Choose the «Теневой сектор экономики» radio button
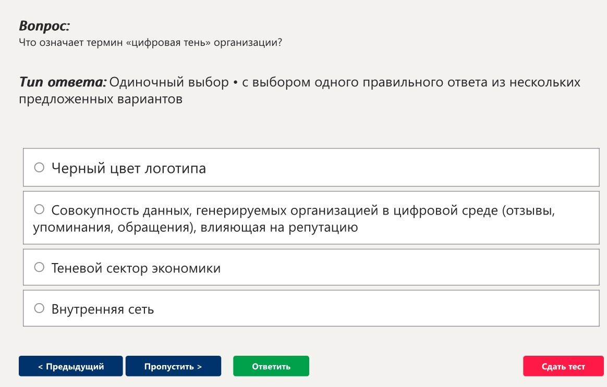Viewport: 607px width, 387px height. 39,267
